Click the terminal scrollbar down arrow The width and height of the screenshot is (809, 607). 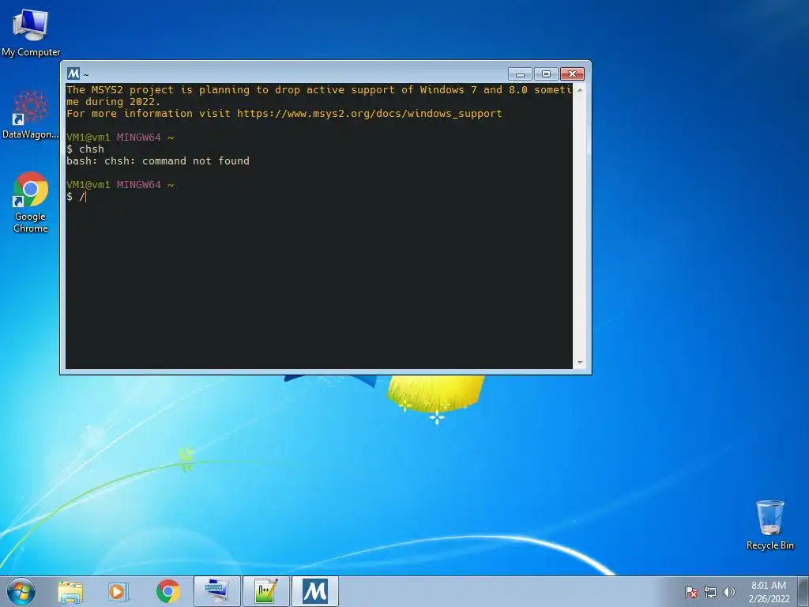pos(580,363)
